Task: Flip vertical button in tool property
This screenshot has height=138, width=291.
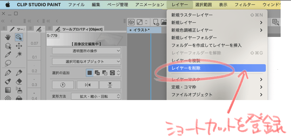Action: (110, 85)
